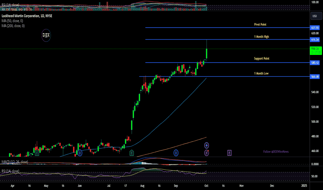
Task: Click the 100.00 axis value
Action: (315, 2)
